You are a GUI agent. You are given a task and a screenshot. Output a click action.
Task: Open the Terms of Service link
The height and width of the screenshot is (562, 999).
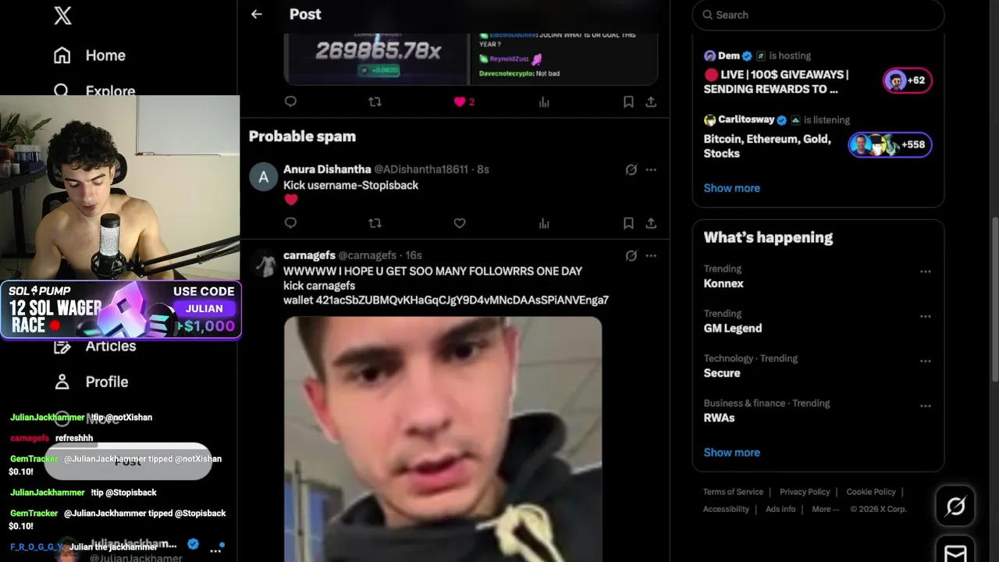click(733, 492)
